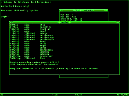Click the netbios-dgm service name
This screenshot has height=96, width=129.
point(47,37)
